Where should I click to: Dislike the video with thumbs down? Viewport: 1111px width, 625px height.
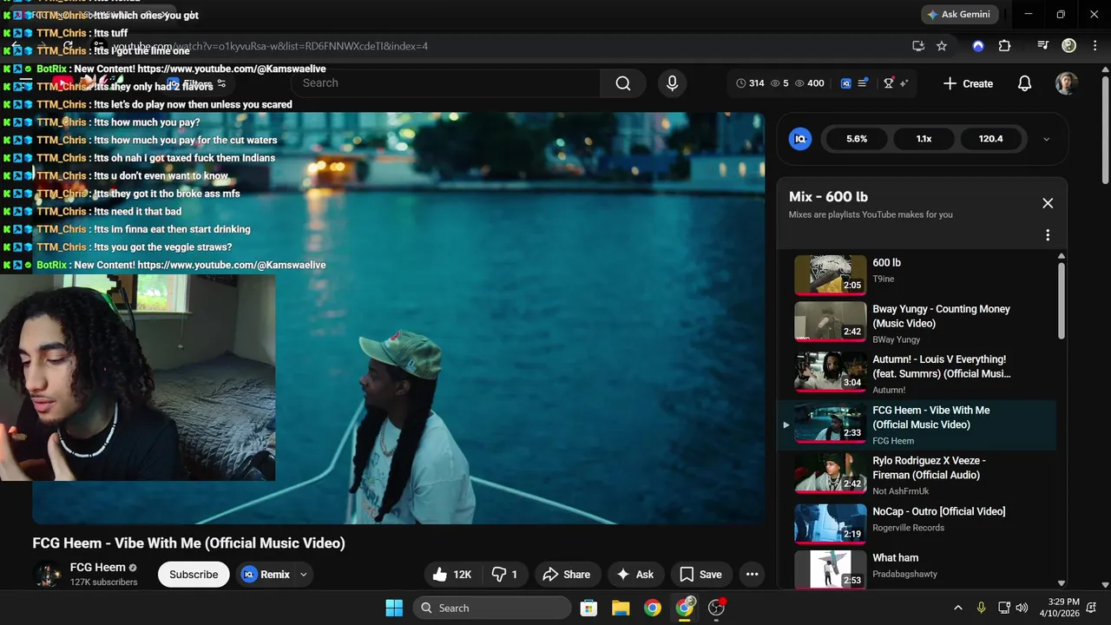[x=504, y=575]
